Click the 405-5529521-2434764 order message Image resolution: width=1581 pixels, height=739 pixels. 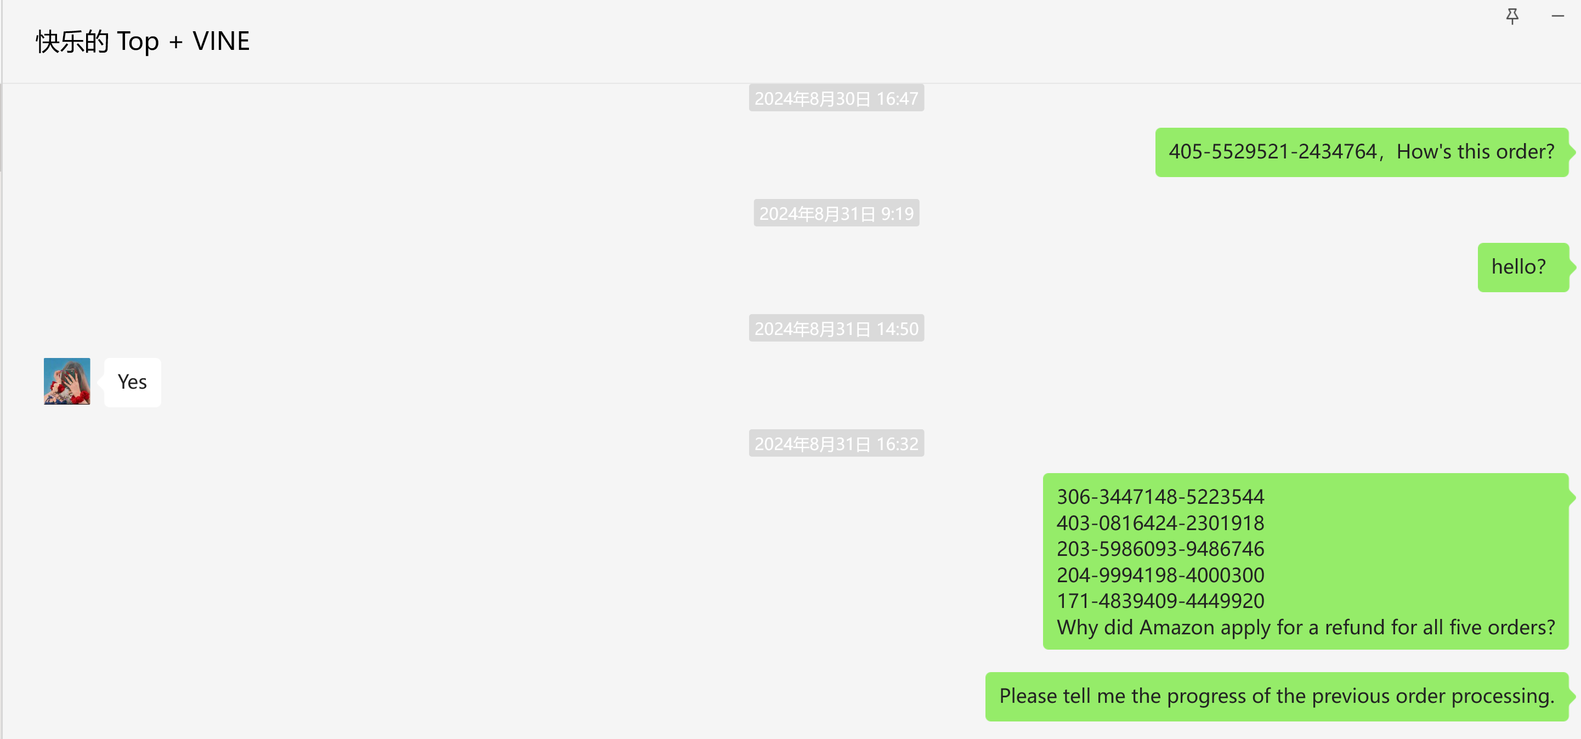point(1362,152)
